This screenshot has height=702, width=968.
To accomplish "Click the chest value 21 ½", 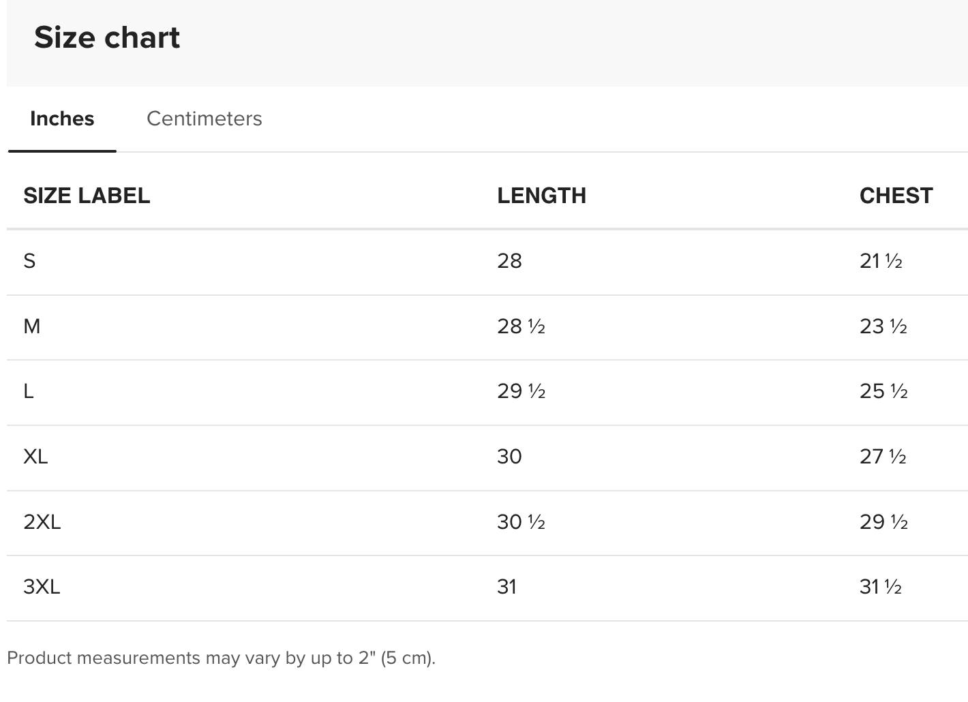I will click(x=881, y=261).
